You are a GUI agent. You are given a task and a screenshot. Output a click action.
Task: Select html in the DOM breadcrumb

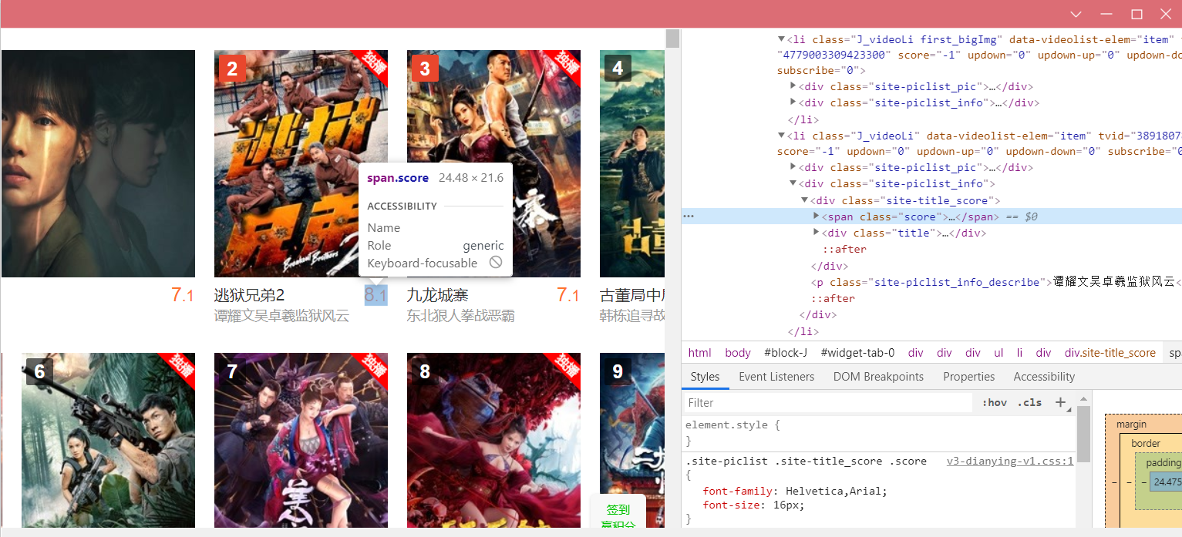point(700,352)
